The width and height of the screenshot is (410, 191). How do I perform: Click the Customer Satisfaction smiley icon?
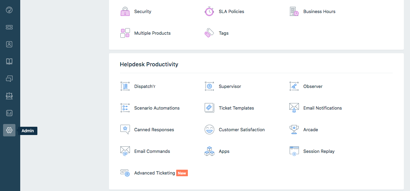[209, 130]
